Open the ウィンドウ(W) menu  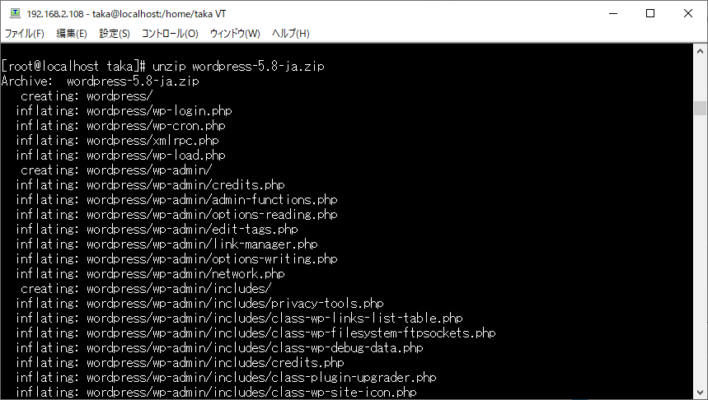pyautogui.click(x=235, y=34)
